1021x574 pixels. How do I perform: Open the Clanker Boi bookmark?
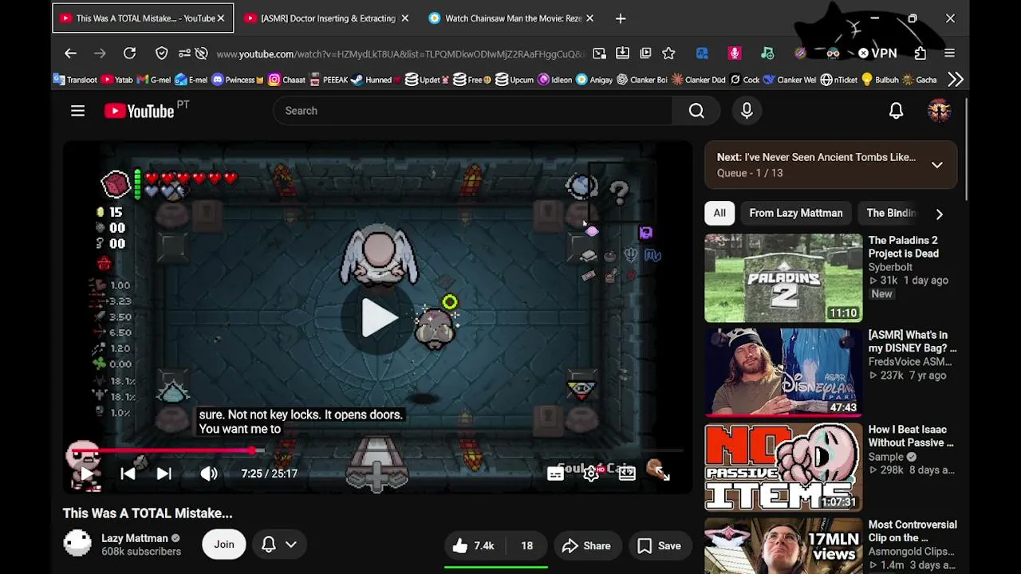pos(642,80)
